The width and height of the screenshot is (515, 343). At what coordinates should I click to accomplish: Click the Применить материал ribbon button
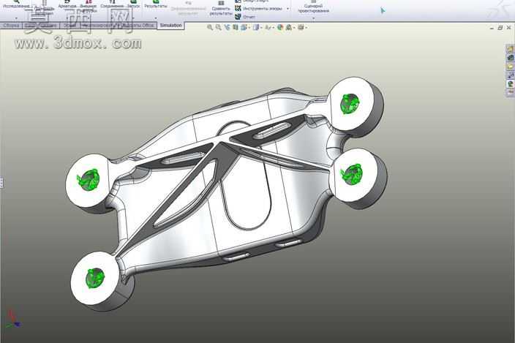44,8
